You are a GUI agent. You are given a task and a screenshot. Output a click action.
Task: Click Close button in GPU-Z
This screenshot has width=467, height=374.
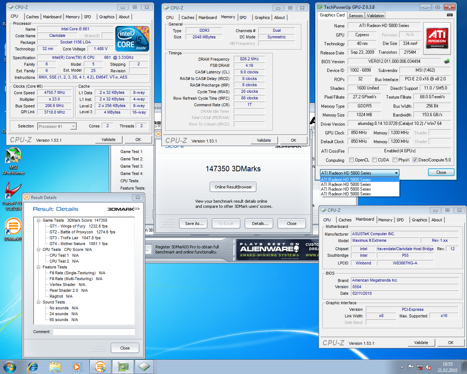pos(441,172)
